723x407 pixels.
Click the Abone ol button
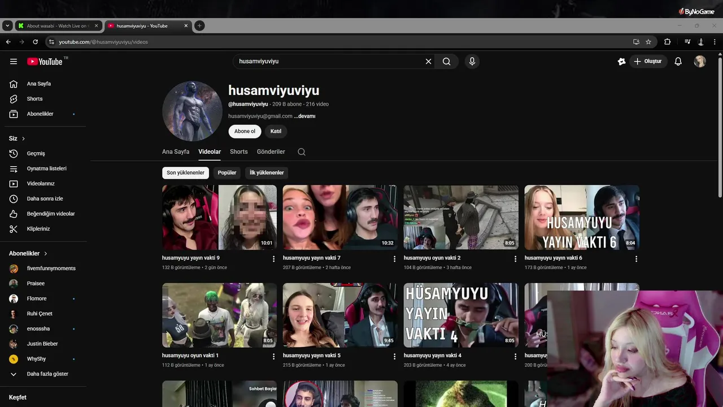click(245, 131)
